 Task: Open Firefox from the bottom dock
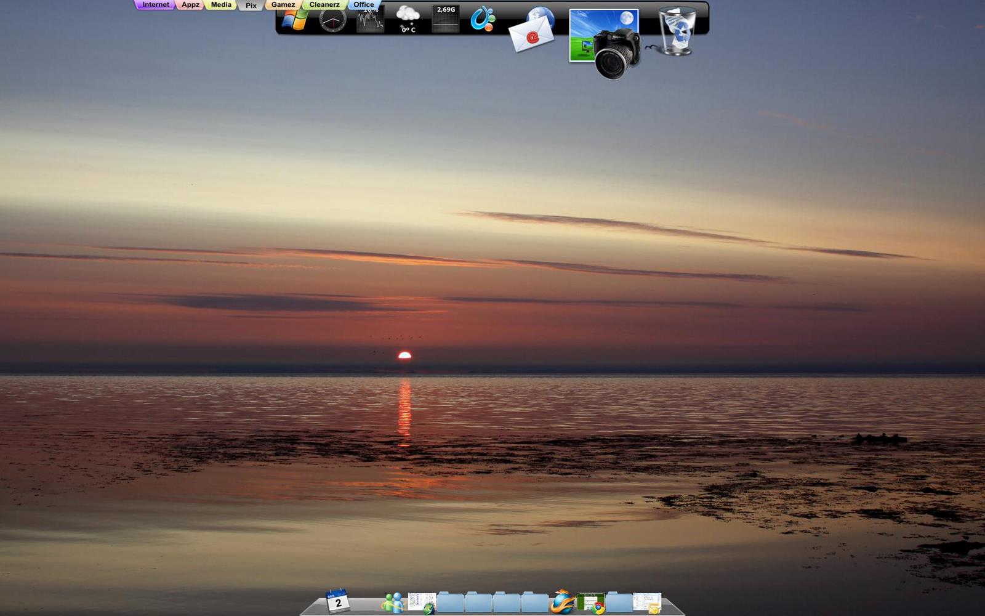click(x=562, y=602)
